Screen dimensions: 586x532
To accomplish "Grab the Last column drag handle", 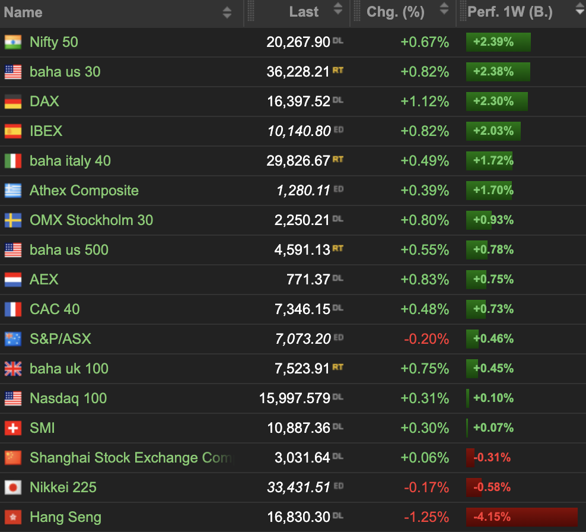I will (x=251, y=11).
